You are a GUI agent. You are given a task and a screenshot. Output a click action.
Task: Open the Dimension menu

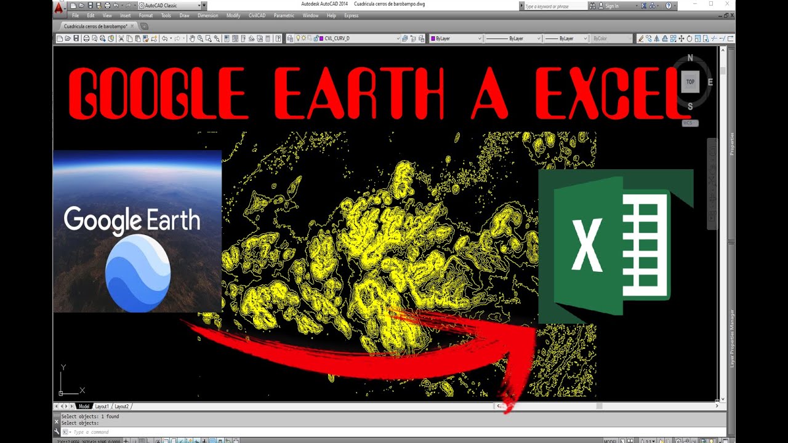pyautogui.click(x=208, y=15)
